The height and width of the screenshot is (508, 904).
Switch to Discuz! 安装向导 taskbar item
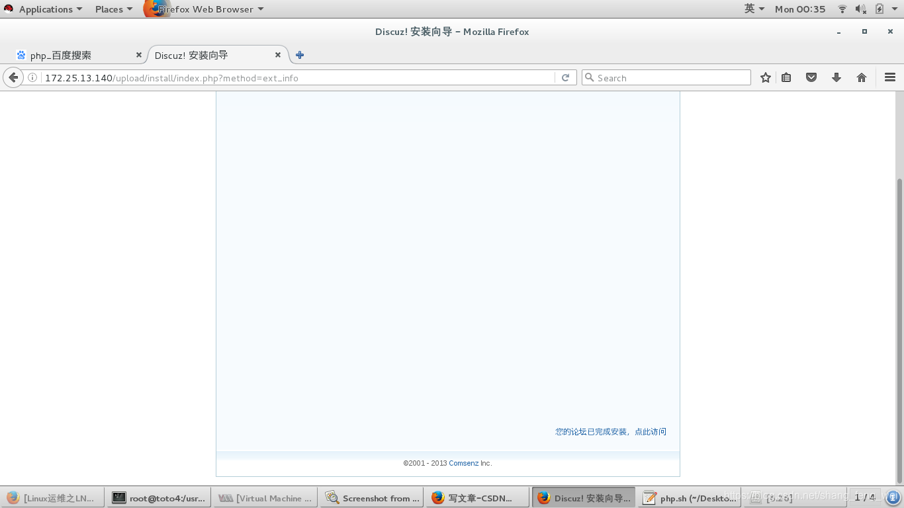point(584,497)
